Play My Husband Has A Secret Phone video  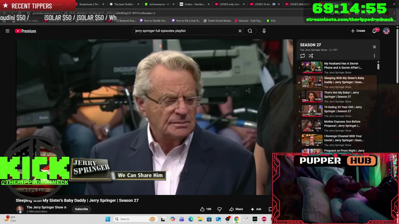(337, 68)
